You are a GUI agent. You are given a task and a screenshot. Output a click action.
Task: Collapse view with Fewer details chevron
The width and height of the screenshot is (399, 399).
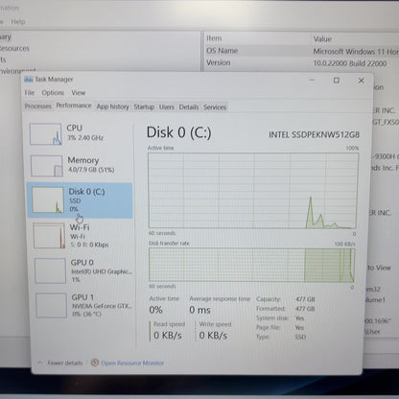click(x=40, y=363)
